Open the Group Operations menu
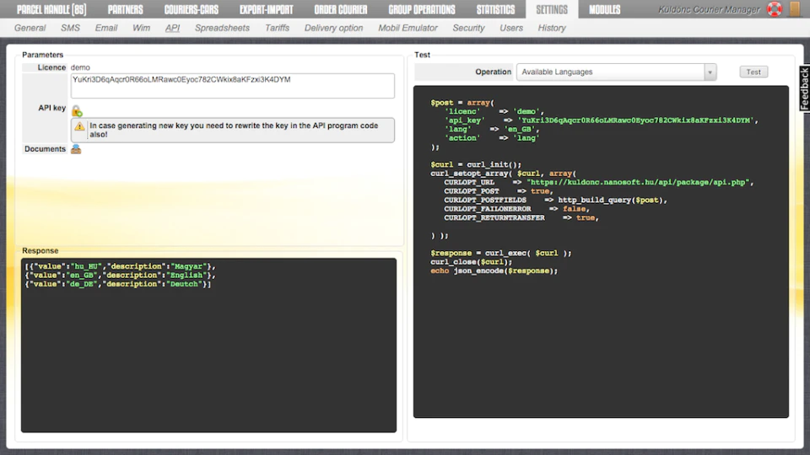Image resolution: width=810 pixels, height=455 pixels. pyautogui.click(x=422, y=9)
